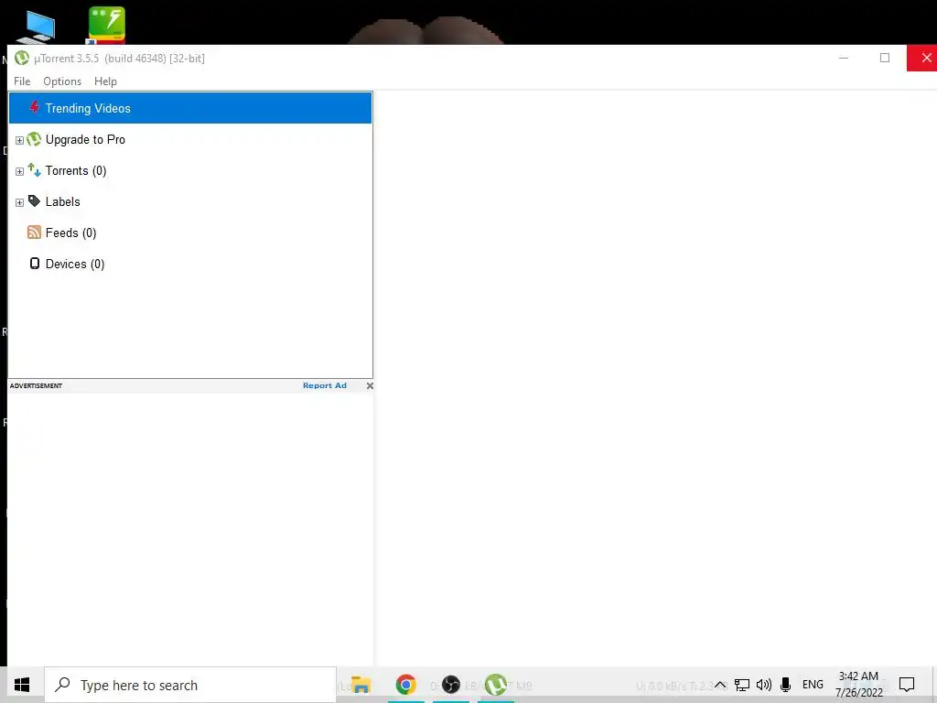
Task: Click the up-down arrows Torrents icon
Action: (34, 170)
